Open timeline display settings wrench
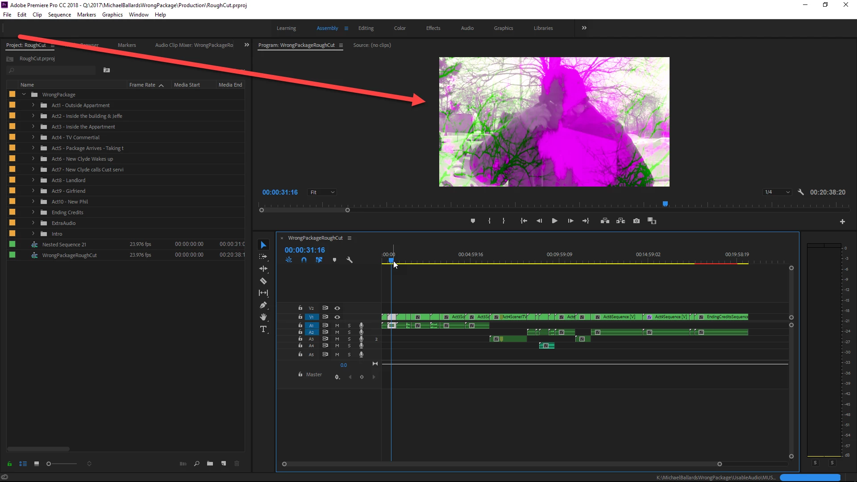Viewport: 857px width, 482px height. pyautogui.click(x=349, y=260)
